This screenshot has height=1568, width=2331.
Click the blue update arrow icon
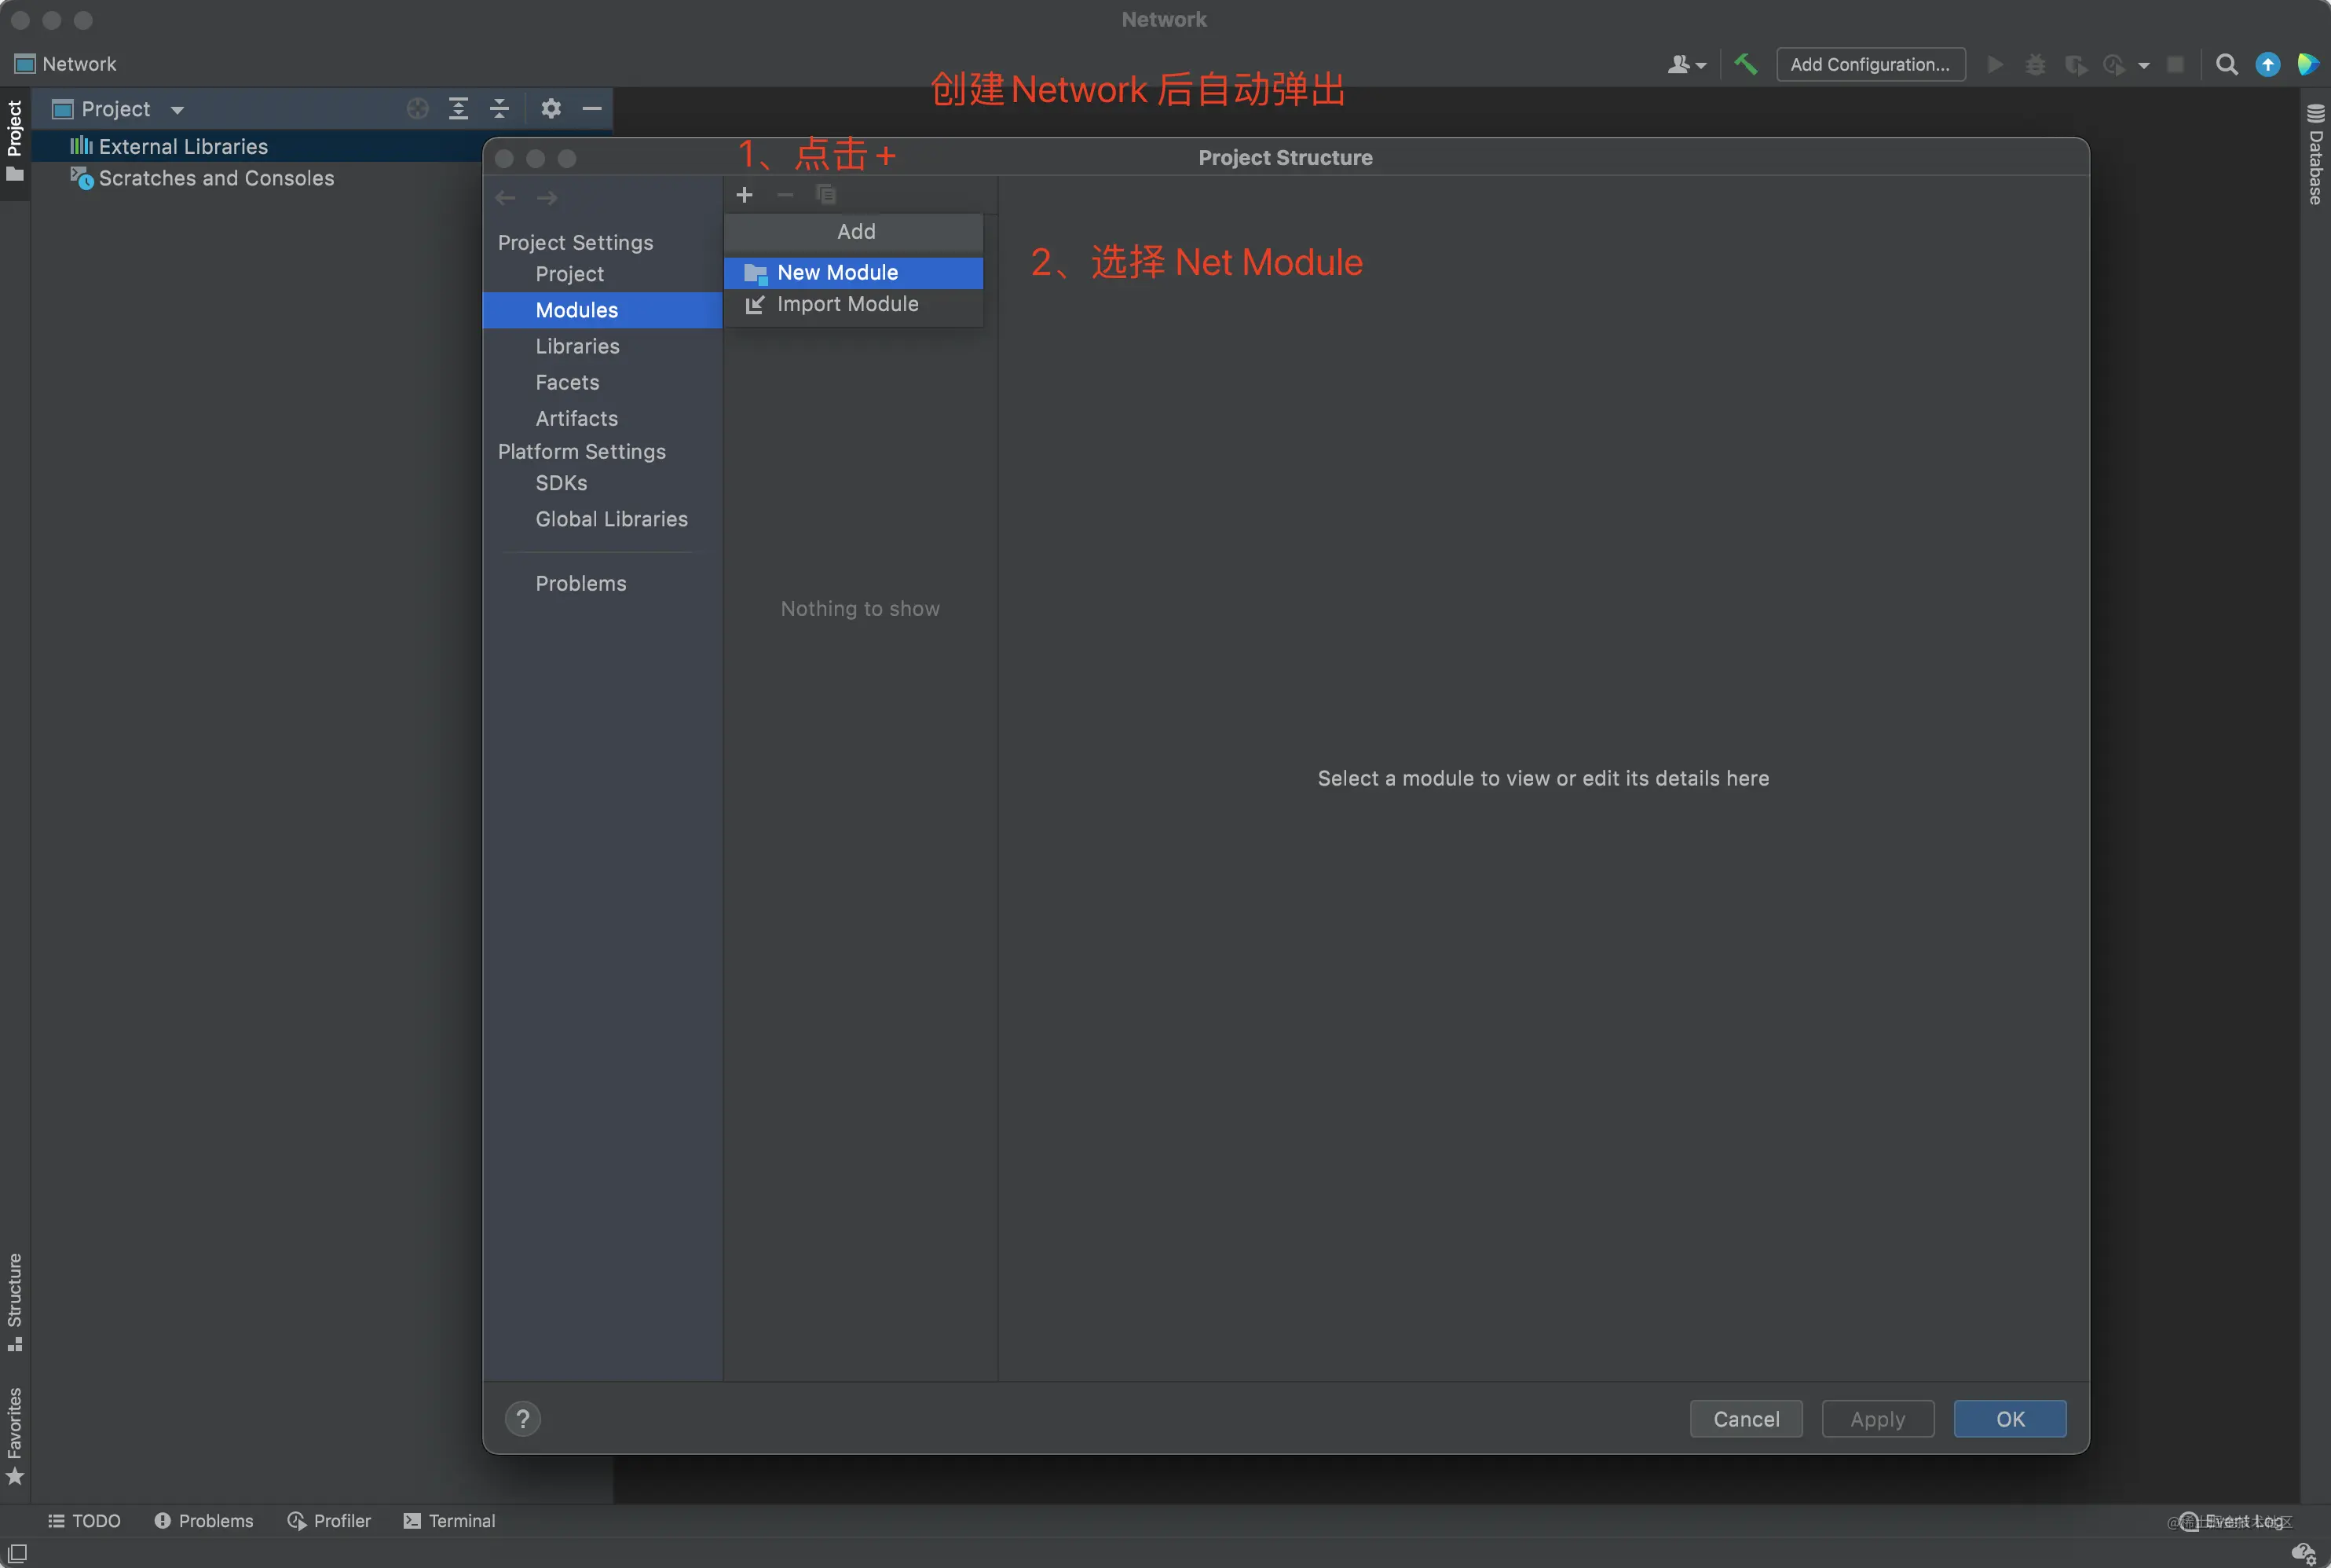click(2268, 65)
